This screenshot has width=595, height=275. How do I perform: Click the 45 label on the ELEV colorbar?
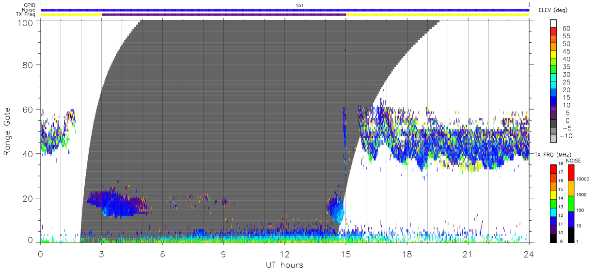(566, 51)
